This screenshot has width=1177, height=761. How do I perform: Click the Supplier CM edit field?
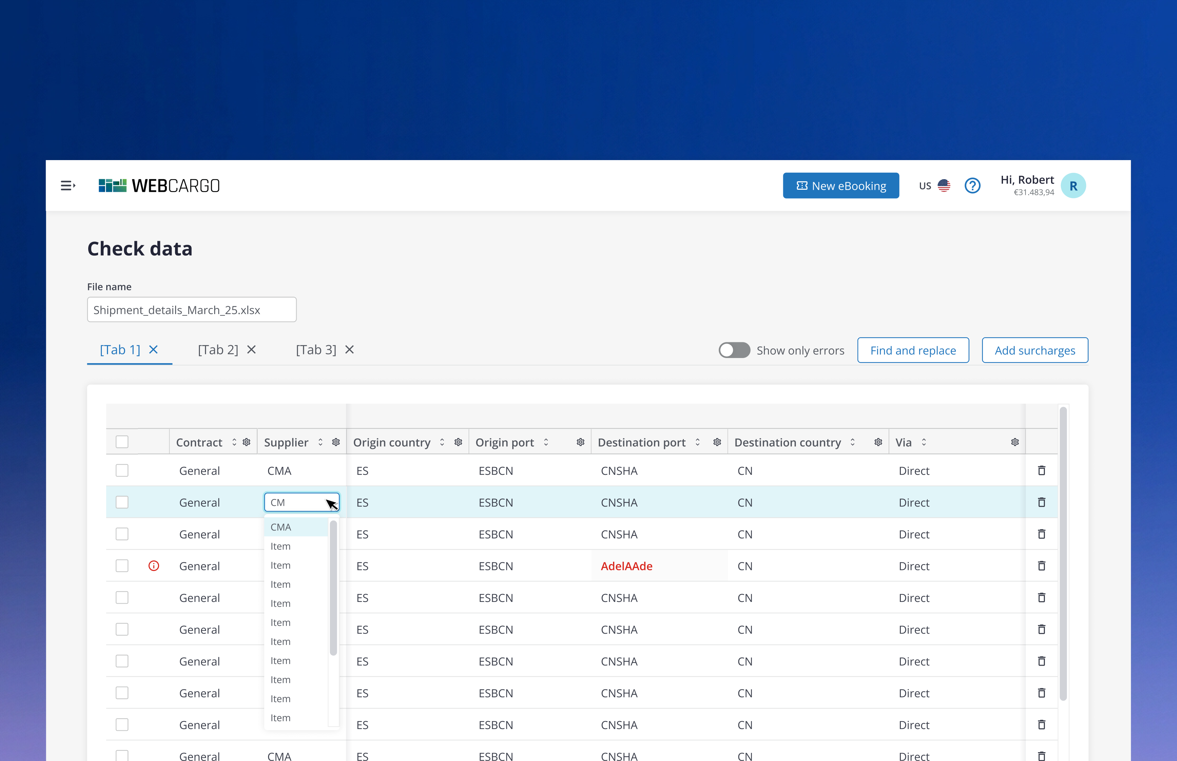(x=302, y=502)
